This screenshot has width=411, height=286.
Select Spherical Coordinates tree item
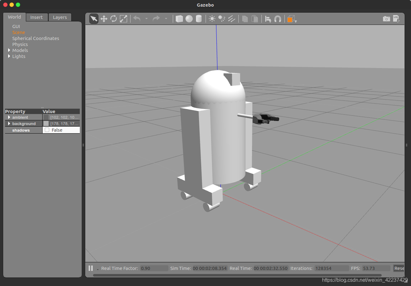coord(36,38)
